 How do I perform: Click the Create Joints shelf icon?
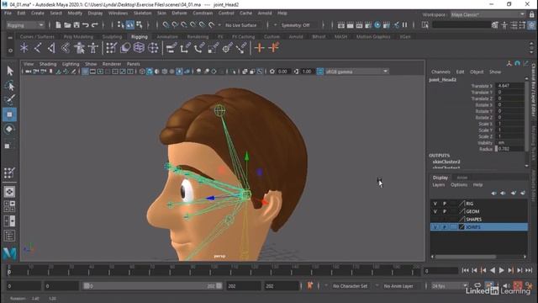pos(37,48)
